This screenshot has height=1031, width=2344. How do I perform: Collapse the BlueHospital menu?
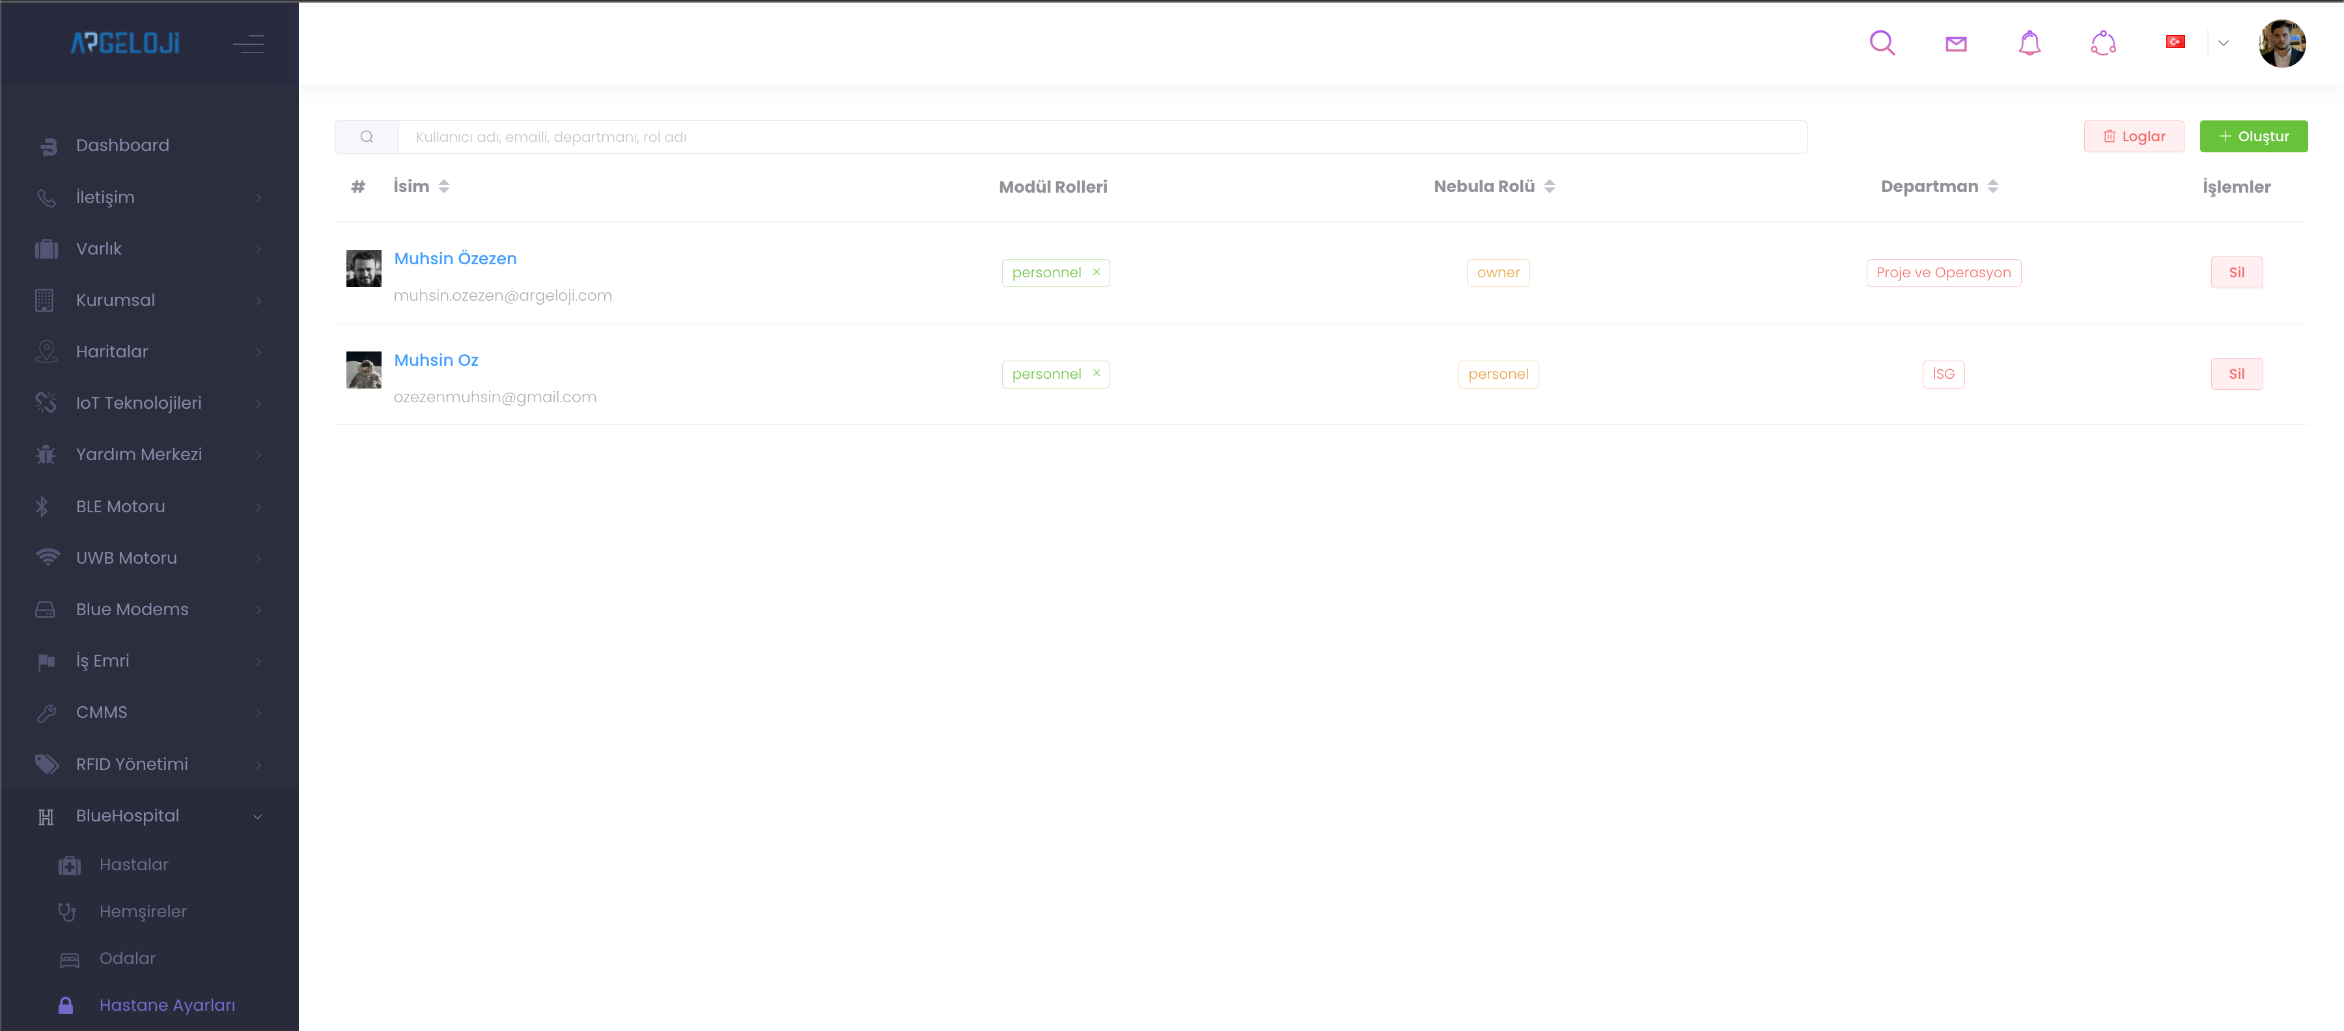click(x=257, y=816)
